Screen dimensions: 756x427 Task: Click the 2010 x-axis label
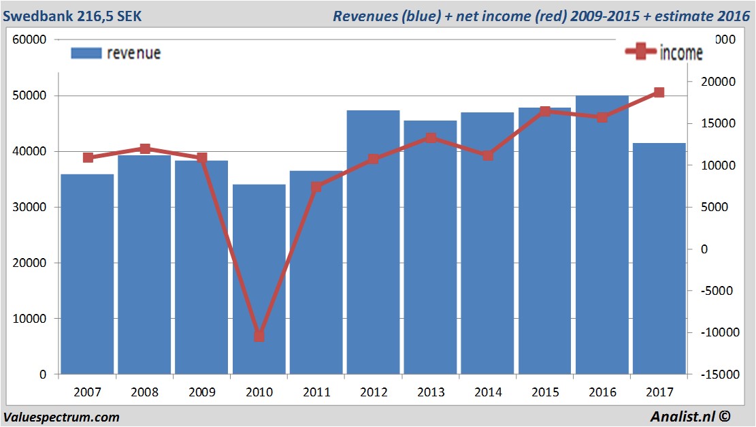click(x=259, y=392)
